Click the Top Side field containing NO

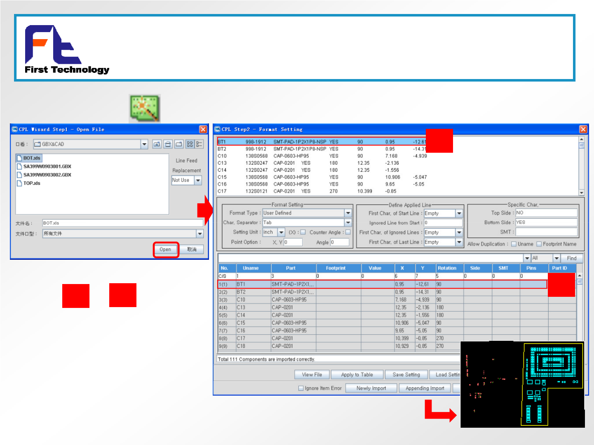pyautogui.click(x=546, y=213)
